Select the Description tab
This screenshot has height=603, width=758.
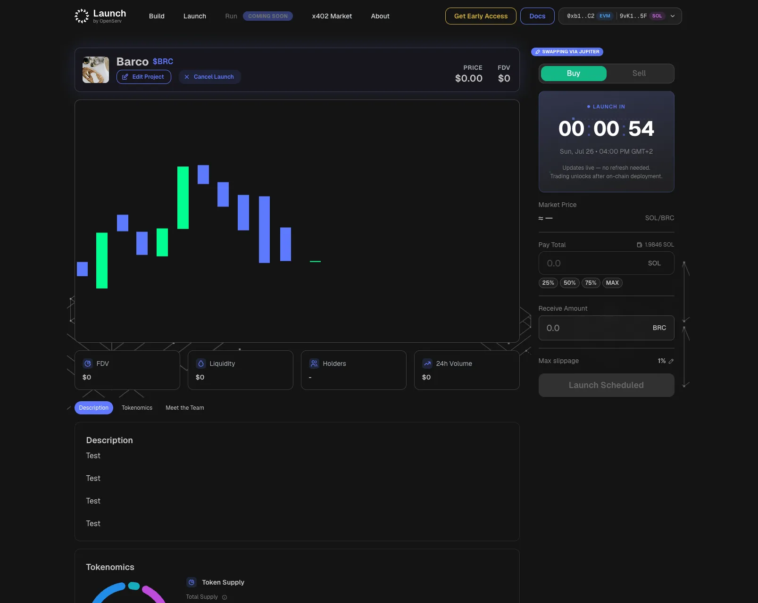[x=94, y=408]
